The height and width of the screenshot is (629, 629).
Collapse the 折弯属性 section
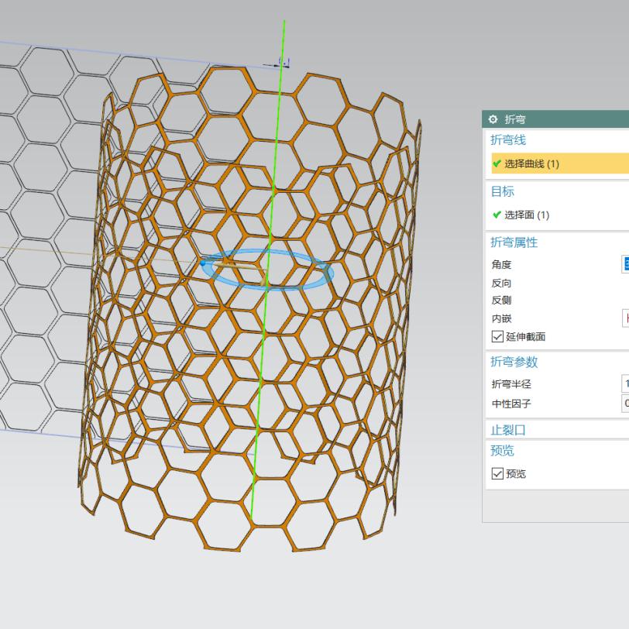[x=514, y=242]
